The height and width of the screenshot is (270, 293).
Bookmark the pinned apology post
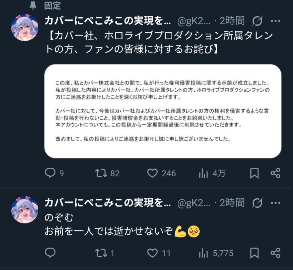pos(254,173)
